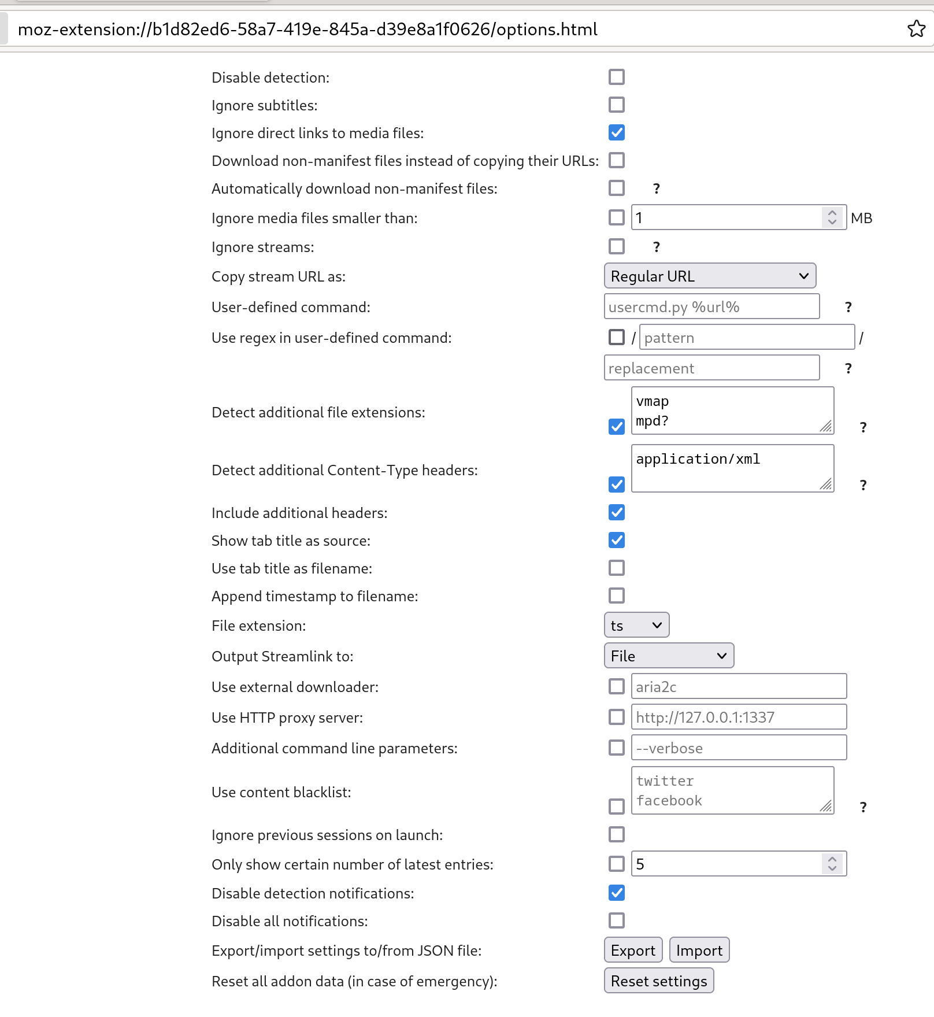Click the MB size stepper arrows

pos(832,217)
